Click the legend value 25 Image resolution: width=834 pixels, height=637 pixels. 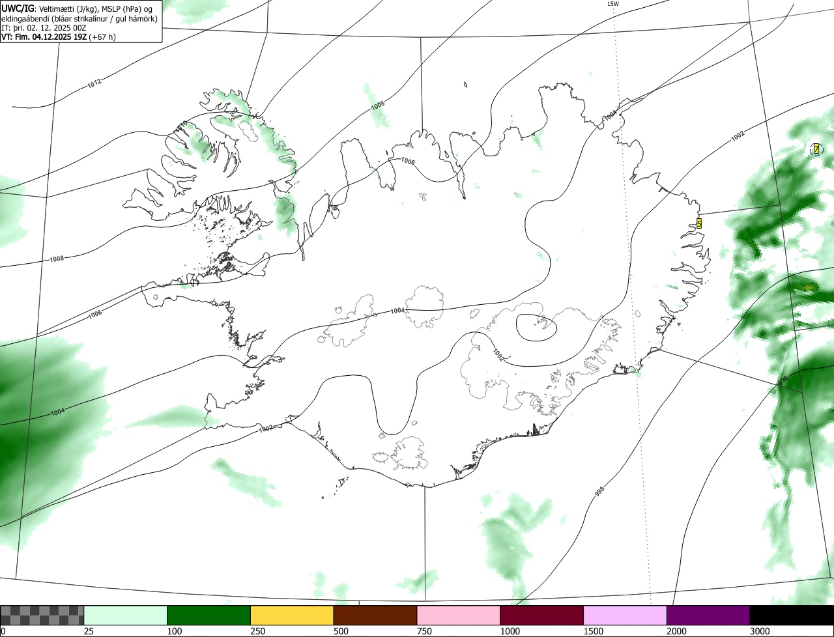click(x=88, y=631)
